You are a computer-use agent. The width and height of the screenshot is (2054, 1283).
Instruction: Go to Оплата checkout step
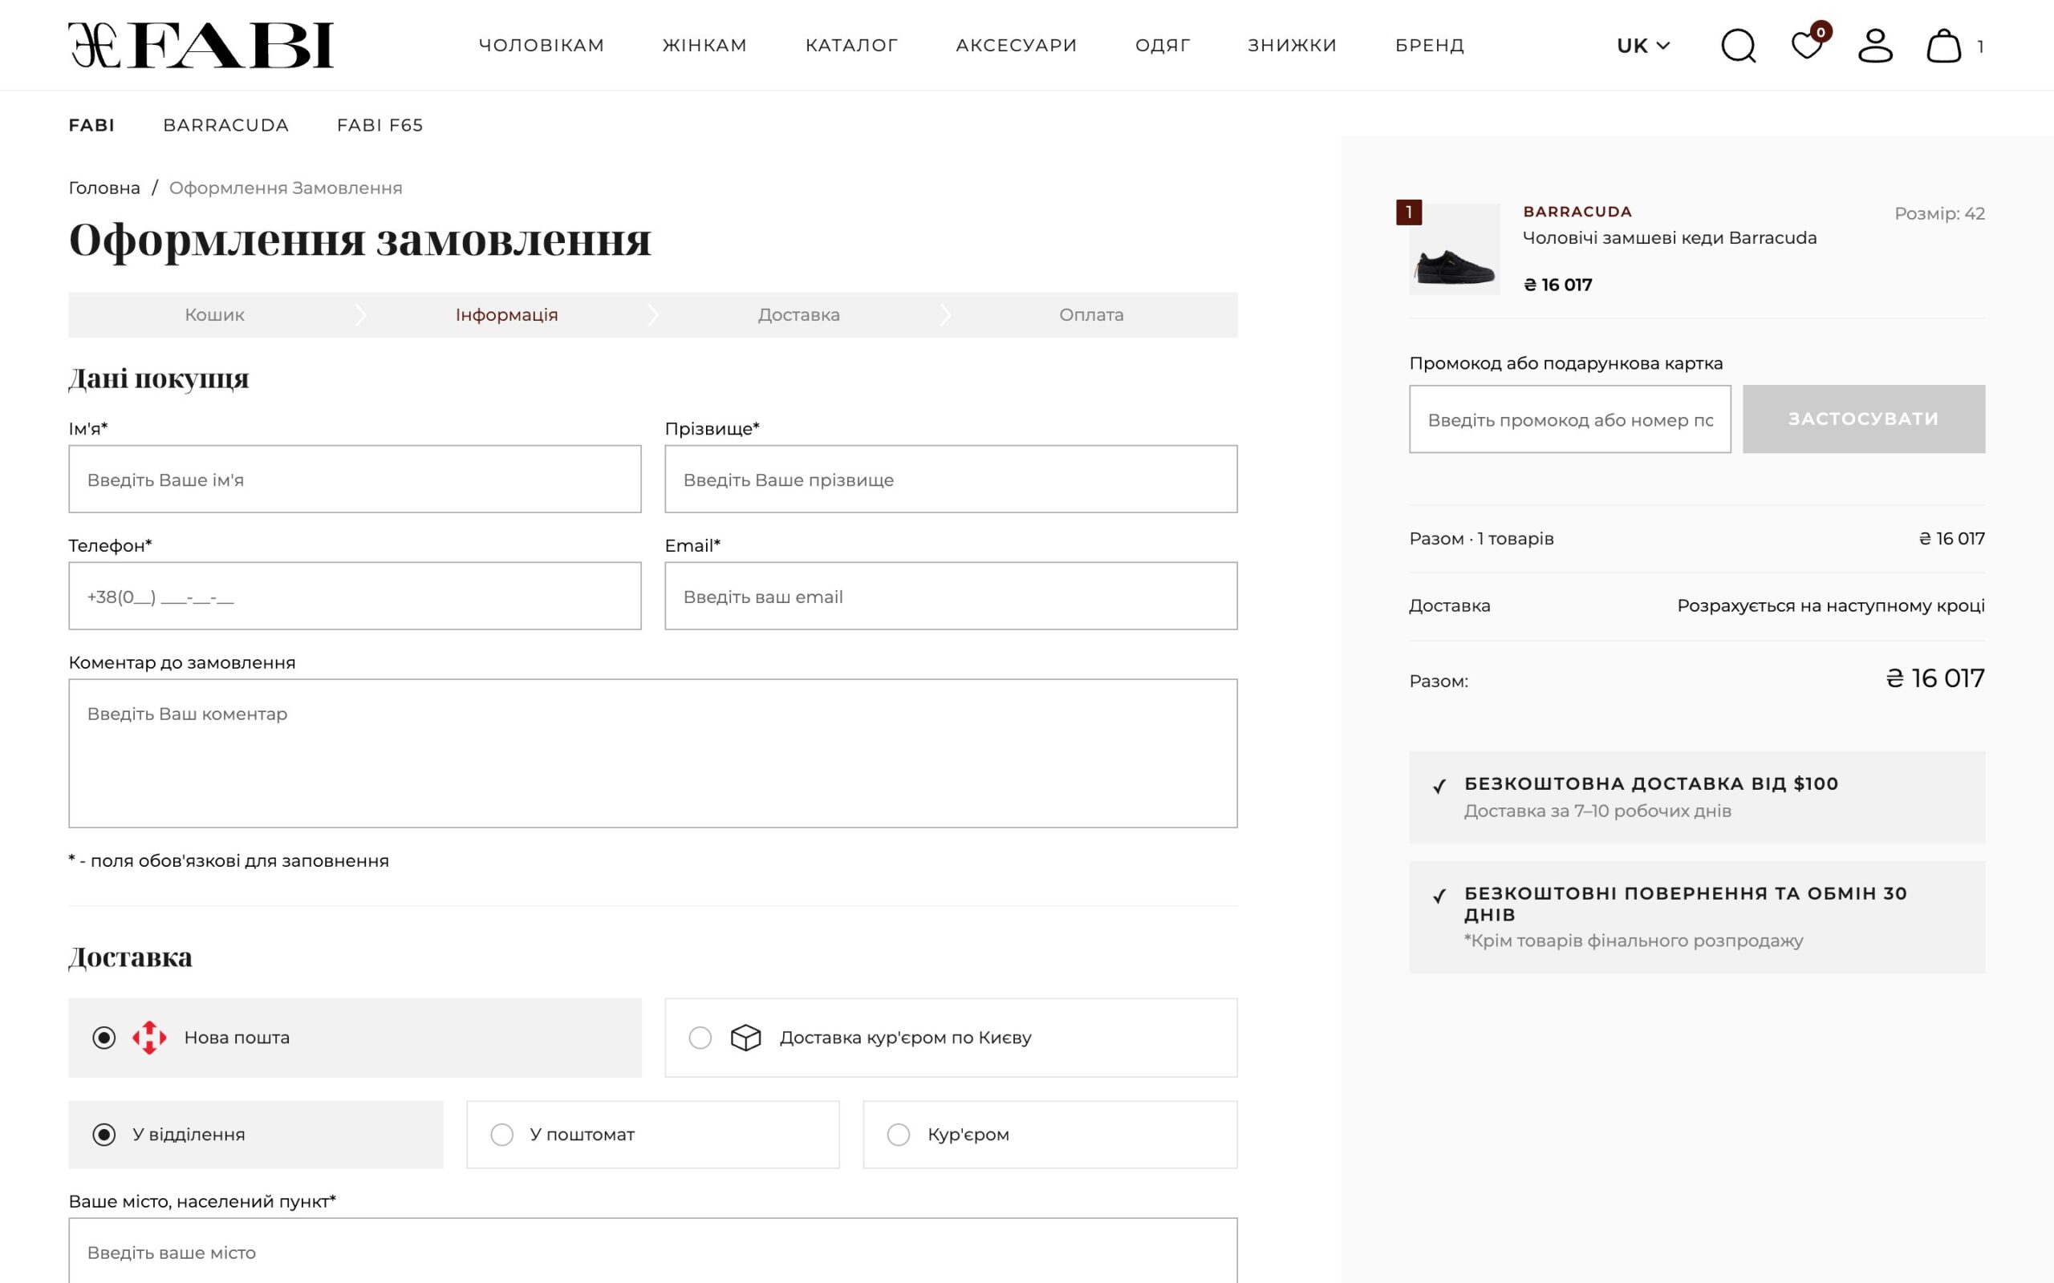(x=1090, y=315)
